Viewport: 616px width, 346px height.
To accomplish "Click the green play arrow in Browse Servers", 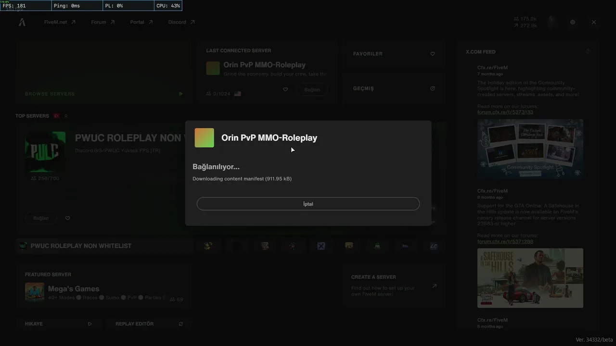I will 181,94.
